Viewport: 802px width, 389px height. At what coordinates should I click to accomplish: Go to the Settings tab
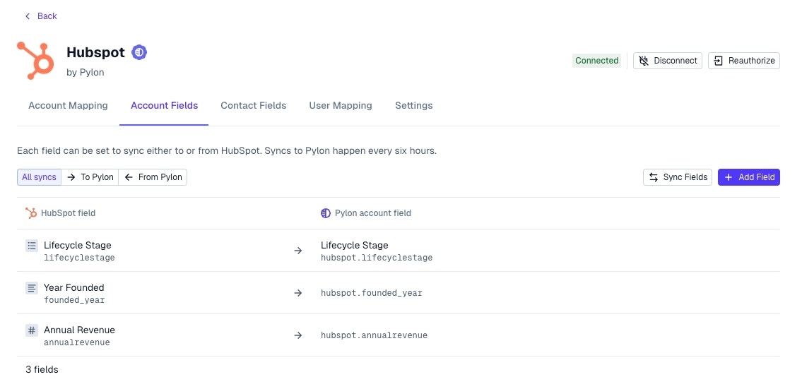coord(414,106)
